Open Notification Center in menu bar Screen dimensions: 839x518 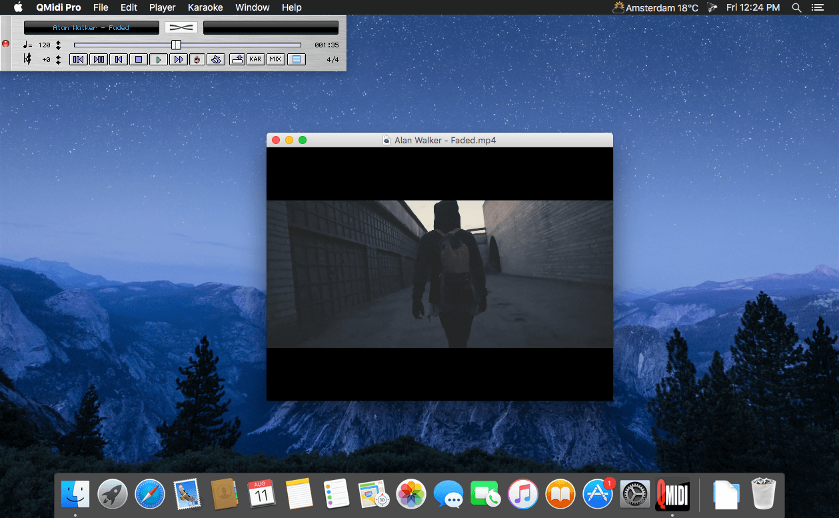coord(818,7)
